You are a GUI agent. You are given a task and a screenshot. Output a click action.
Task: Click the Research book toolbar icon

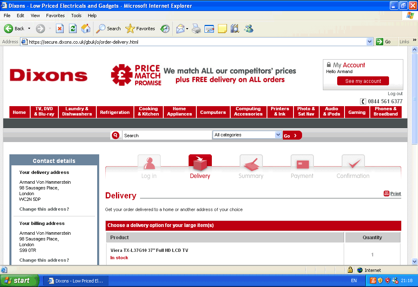pyautogui.click(x=235, y=29)
